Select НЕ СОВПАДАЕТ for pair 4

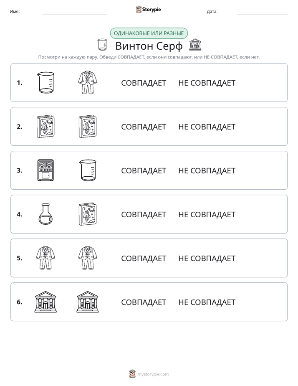207,214
